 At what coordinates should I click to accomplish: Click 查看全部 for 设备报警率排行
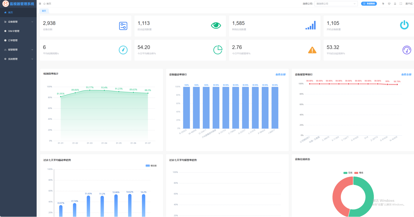tap(406, 75)
